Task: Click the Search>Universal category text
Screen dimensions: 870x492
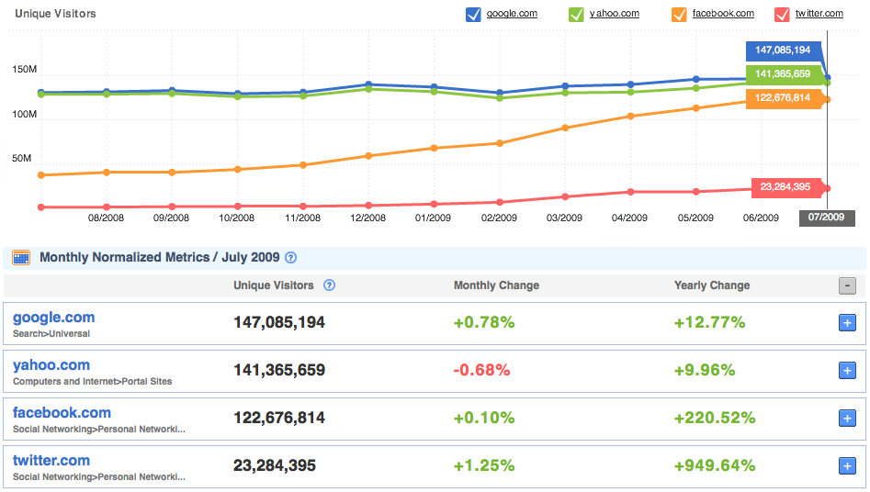Action: pyautogui.click(x=51, y=334)
